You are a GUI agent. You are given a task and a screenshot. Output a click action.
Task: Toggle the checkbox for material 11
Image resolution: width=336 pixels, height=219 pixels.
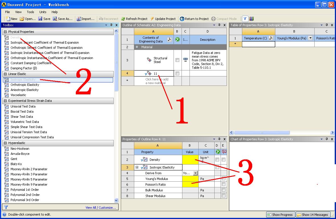(x=177, y=74)
